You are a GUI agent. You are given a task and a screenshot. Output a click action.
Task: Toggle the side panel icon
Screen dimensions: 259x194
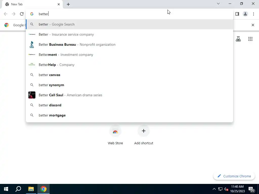237,14
